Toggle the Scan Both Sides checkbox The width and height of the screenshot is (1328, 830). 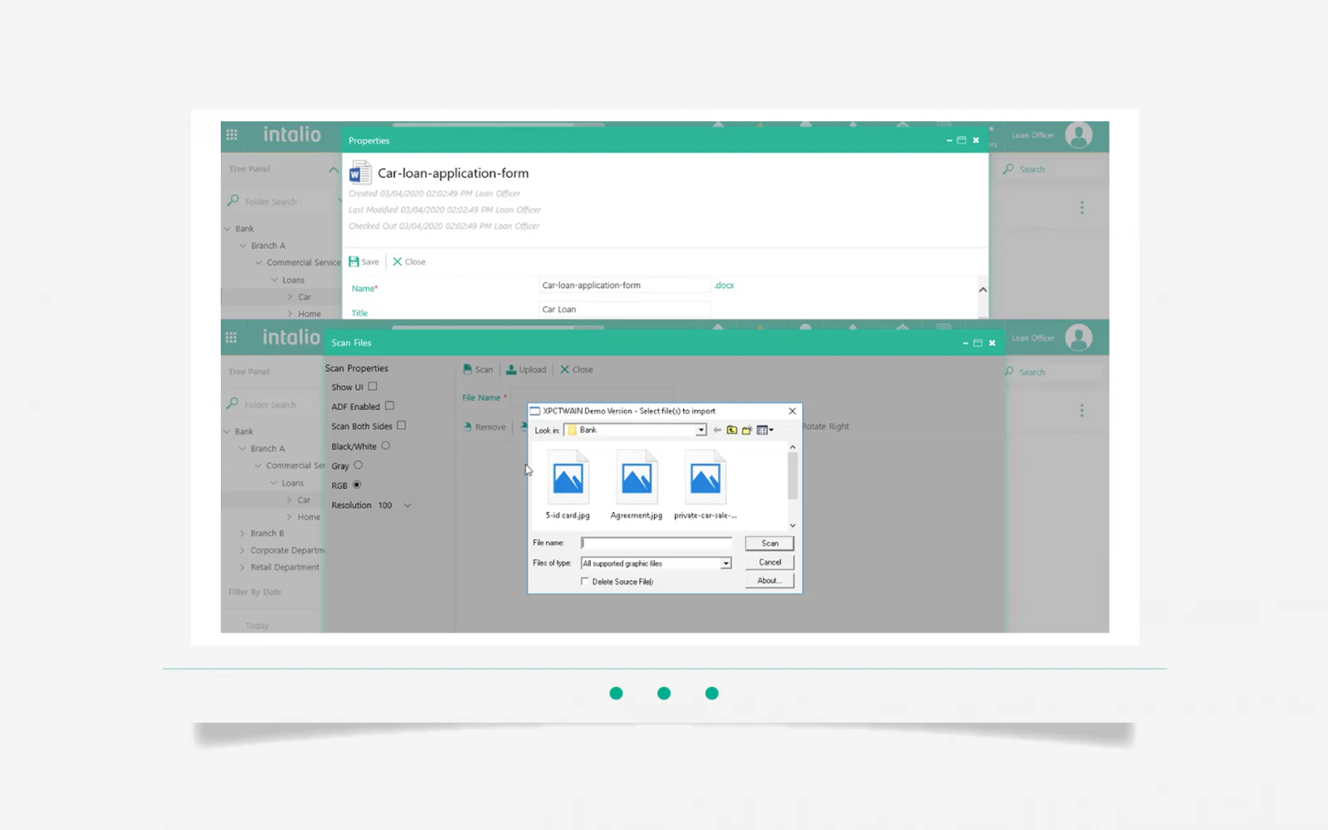[401, 425]
